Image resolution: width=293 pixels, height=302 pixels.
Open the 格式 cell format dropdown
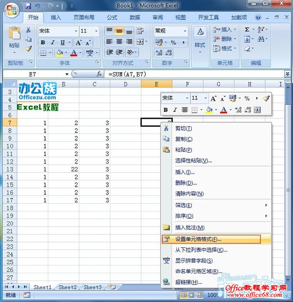(x=225, y=48)
